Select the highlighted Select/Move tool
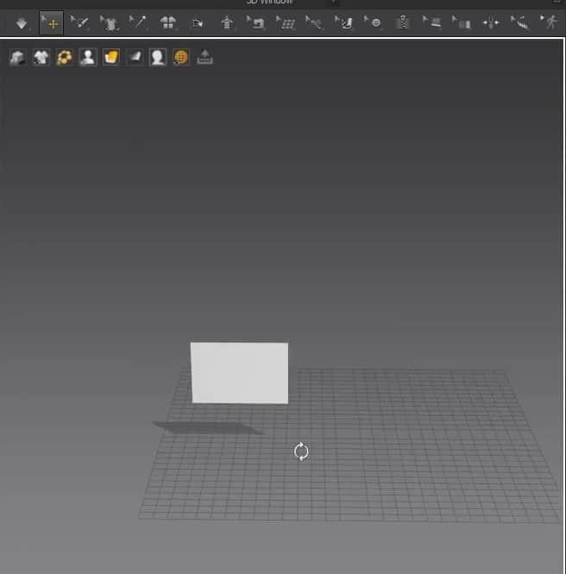 click(51, 22)
